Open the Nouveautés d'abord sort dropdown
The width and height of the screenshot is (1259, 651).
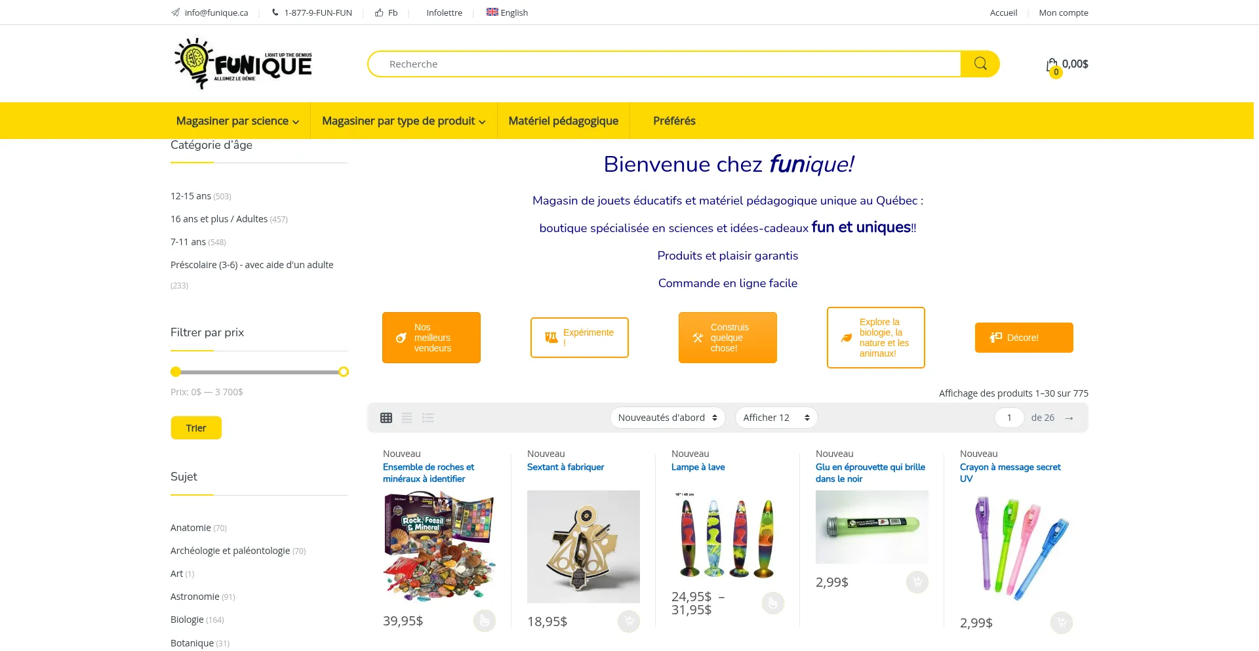click(667, 418)
